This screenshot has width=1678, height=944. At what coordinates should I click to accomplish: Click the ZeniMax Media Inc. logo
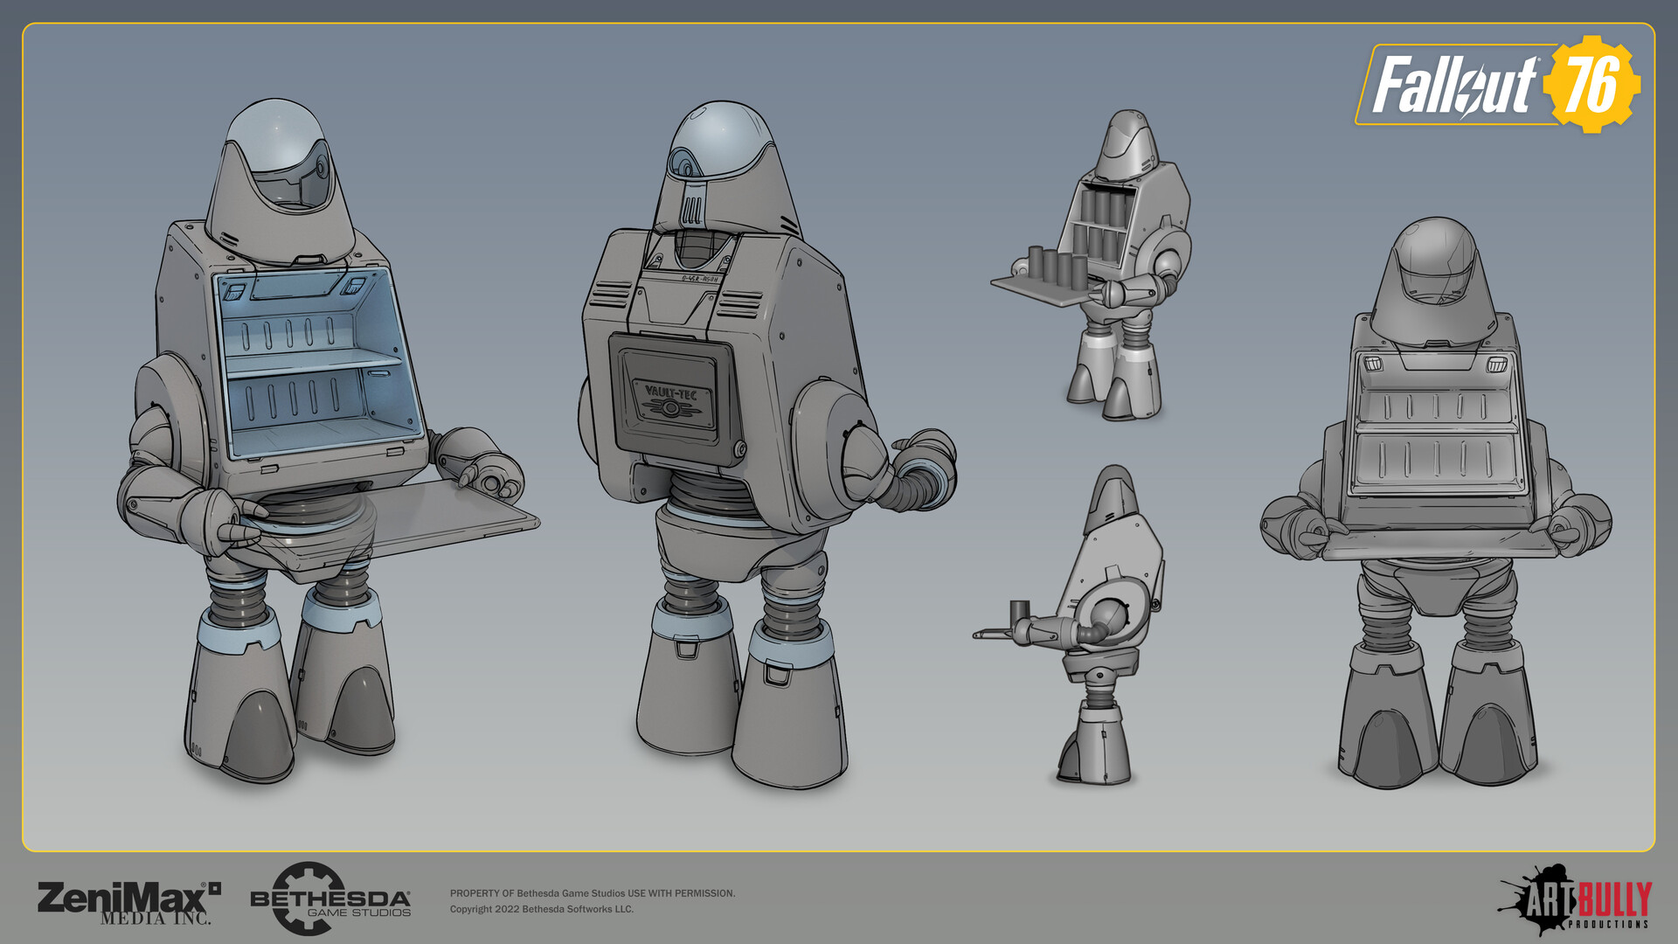[128, 902]
